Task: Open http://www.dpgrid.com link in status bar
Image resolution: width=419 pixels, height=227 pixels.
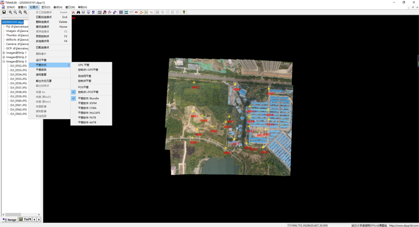Action: click(x=404, y=226)
